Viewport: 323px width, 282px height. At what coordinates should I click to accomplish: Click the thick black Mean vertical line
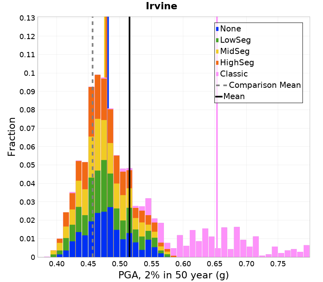pos(130,137)
